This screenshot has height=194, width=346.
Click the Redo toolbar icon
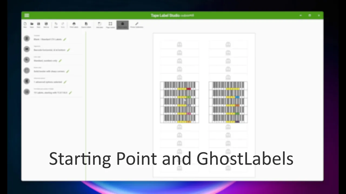63,25
